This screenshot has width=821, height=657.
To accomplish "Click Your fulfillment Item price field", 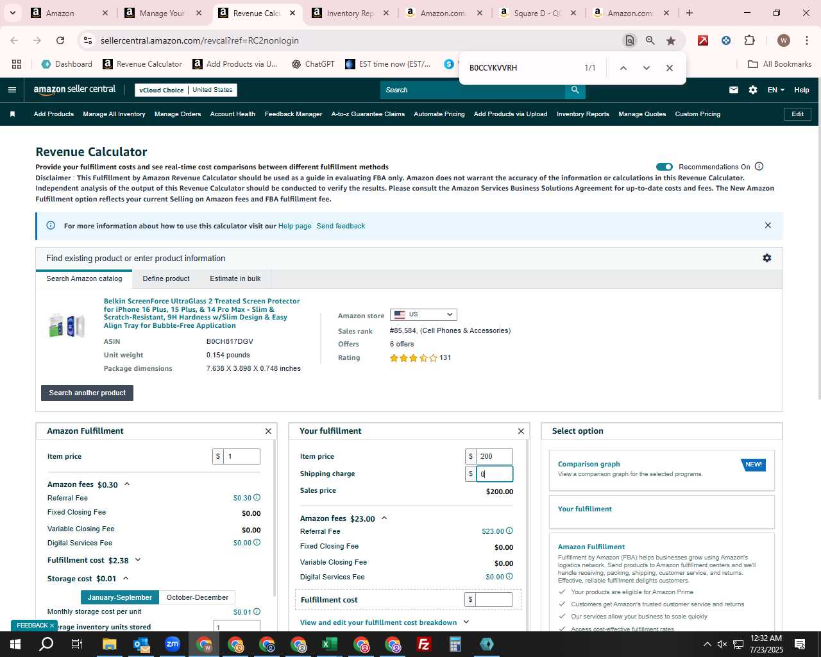I will [494, 456].
